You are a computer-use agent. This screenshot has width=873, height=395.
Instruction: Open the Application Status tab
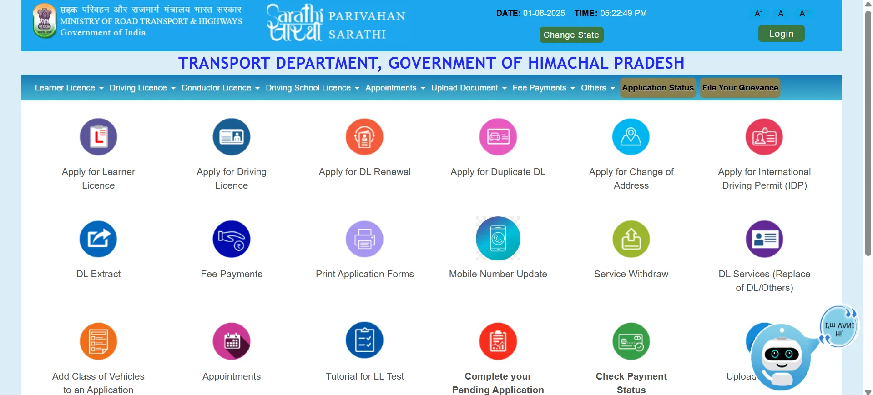pos(658,88)
